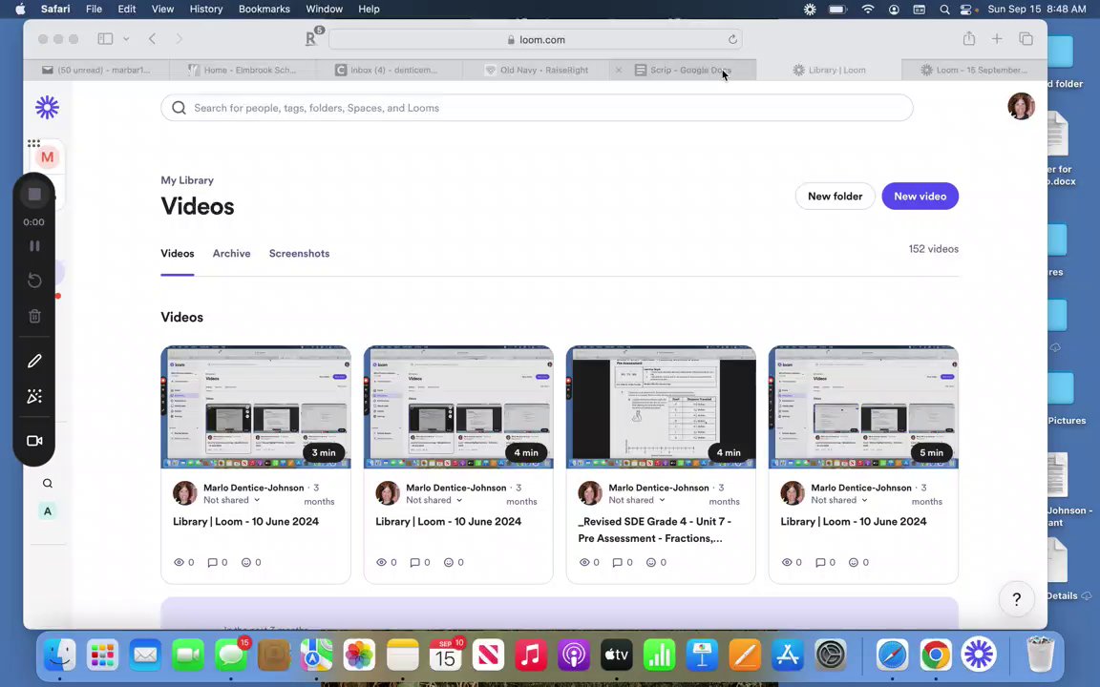Expand Not shared dropdown on Revised SDE video
Viewport: 1100px width, 687px height.
[x=636, y=500]
